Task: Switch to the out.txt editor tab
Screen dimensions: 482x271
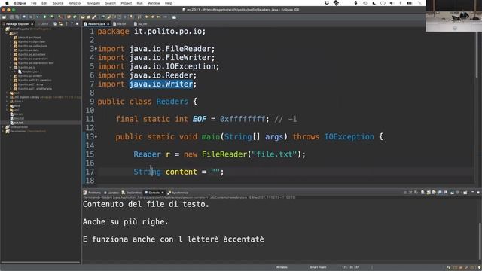Action: (141, 23)
